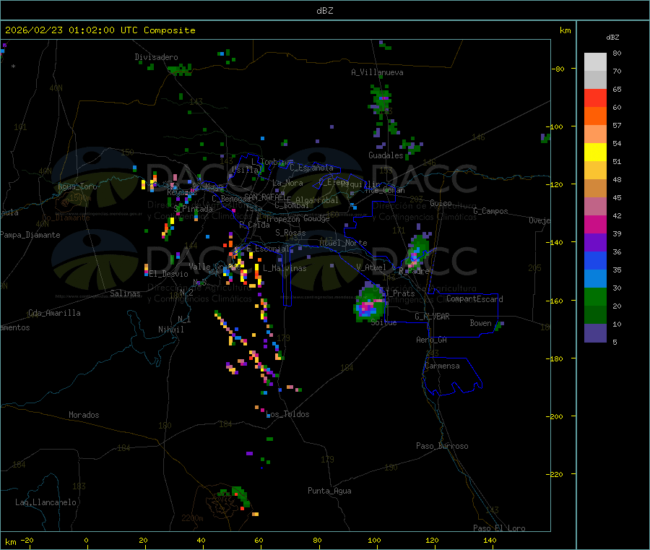Click the timestamp header text
The image size is (650, 550).
point(100,30)
